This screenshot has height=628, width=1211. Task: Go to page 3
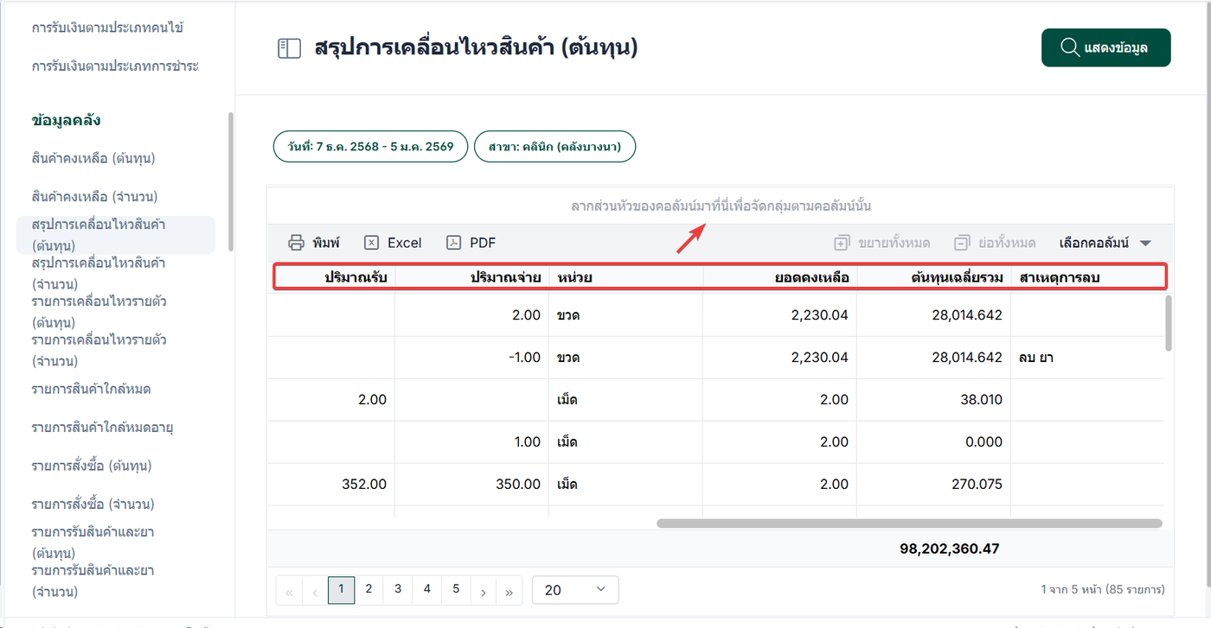tap(398, 589)
